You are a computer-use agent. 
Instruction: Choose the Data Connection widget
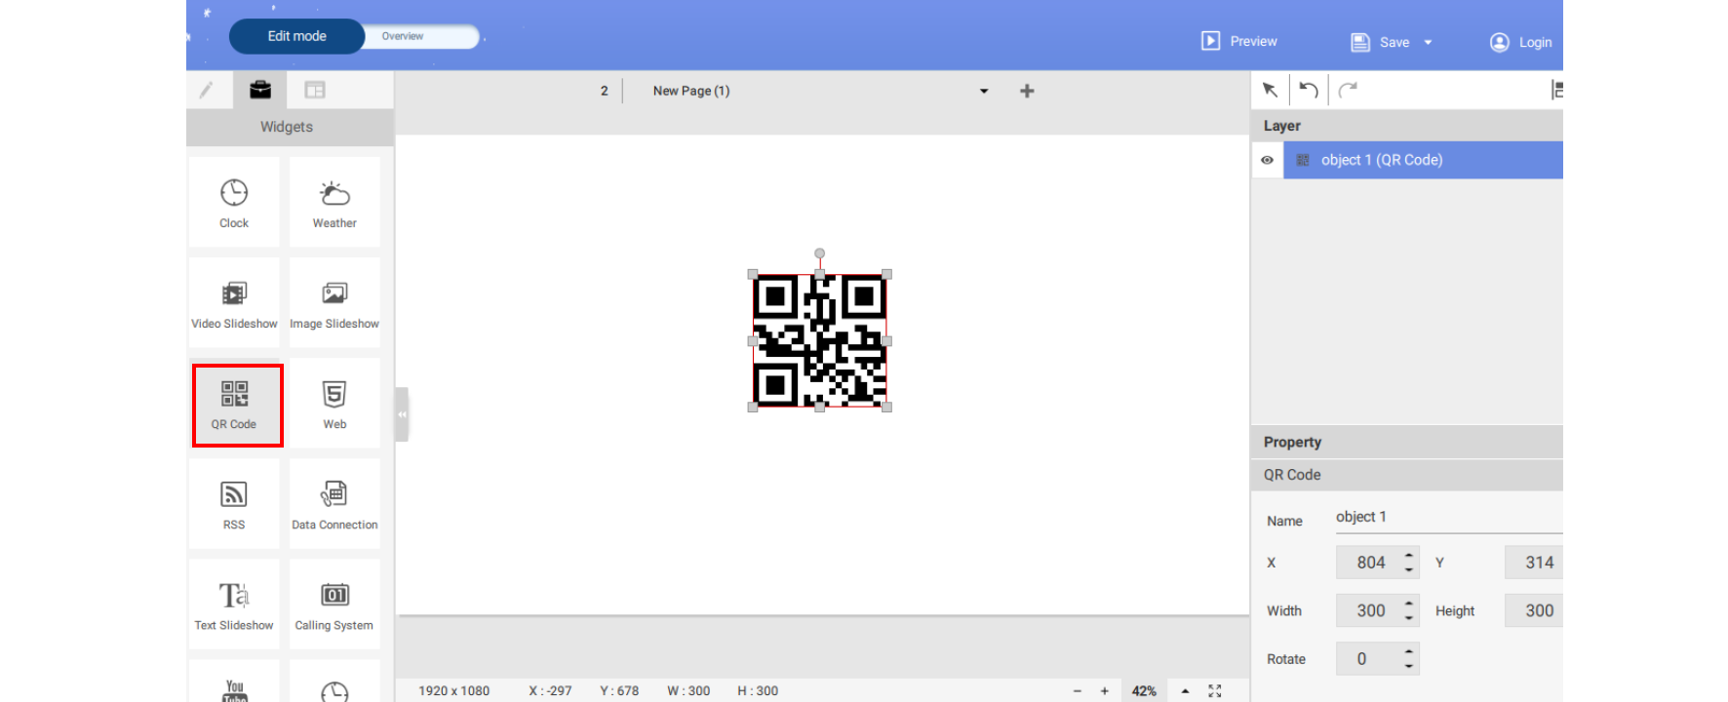point(334,504)
